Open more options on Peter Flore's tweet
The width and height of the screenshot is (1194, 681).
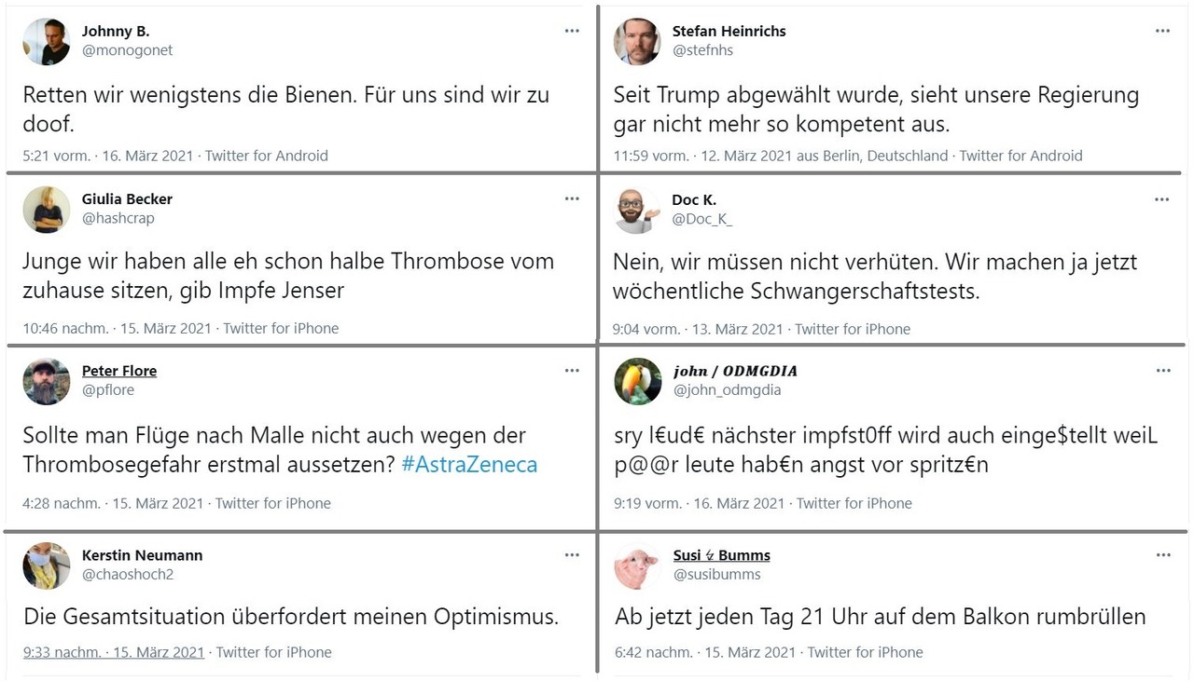click(x=572, y=371)
